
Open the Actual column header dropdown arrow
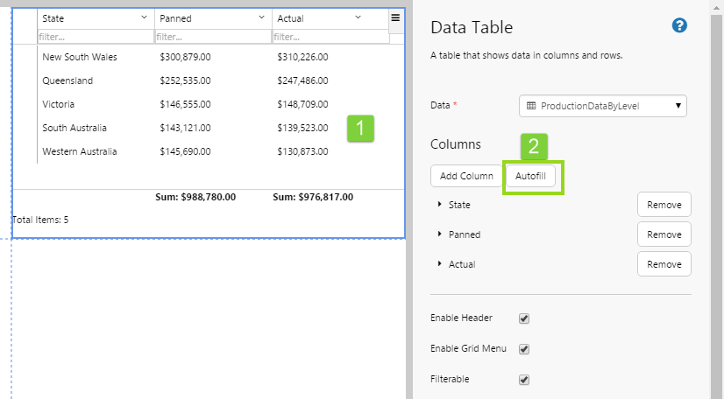(358, 18)
